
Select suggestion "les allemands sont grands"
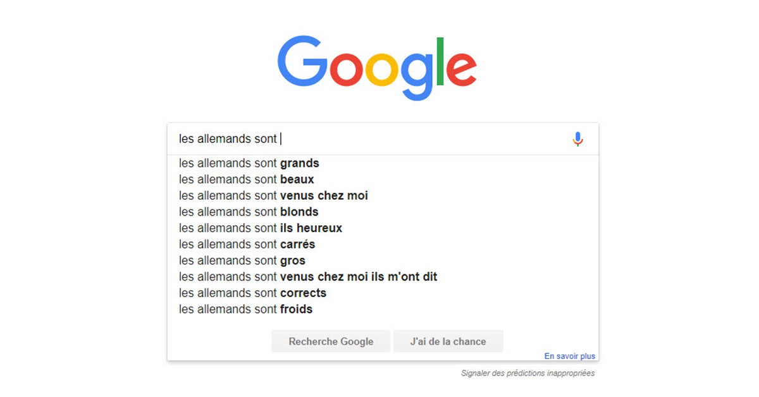click(249, 163)
